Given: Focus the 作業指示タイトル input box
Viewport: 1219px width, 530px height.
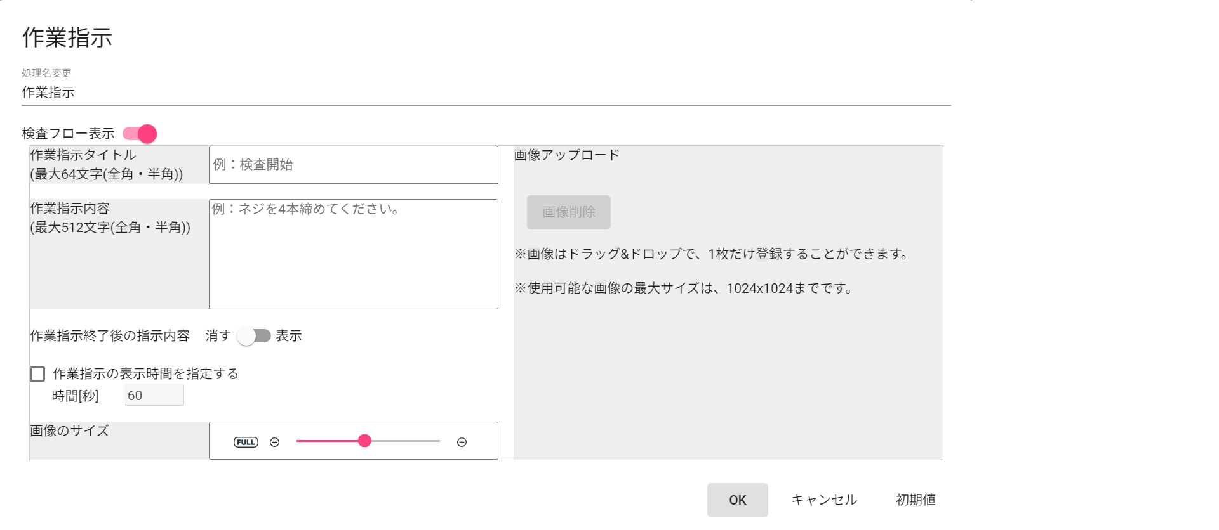Looking at the screenshot, I should click(353, 165).
